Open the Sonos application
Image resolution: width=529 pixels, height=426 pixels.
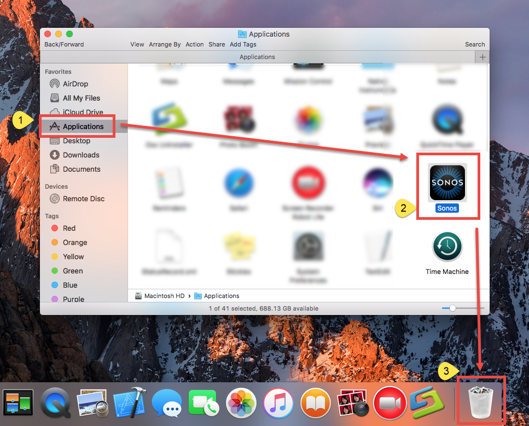click(x=447, y=183)
